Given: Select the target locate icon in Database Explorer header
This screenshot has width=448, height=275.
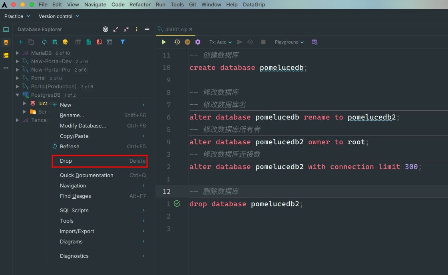Looking at the screenshot, I should [106, 29].
